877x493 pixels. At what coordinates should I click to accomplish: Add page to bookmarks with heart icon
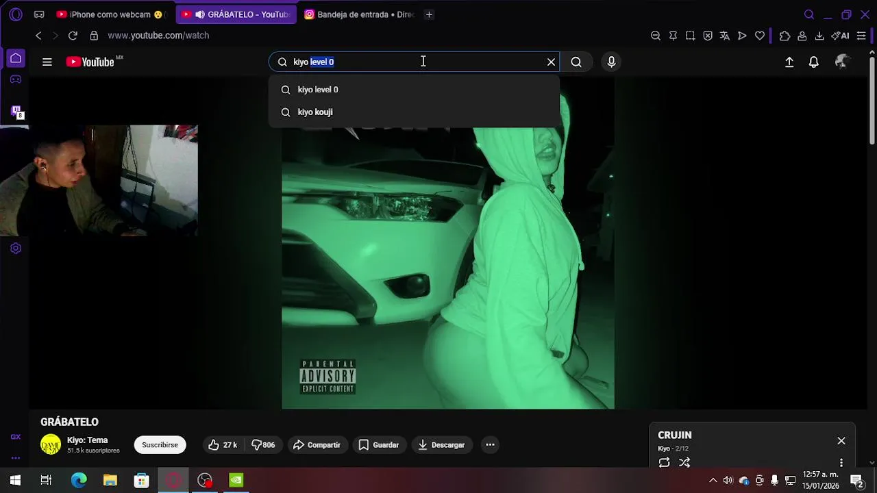(760, 36)
